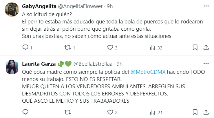Bookmark Laurita Garza's tweet
This screenshot has width=214, height=118.
click(195, 112)
